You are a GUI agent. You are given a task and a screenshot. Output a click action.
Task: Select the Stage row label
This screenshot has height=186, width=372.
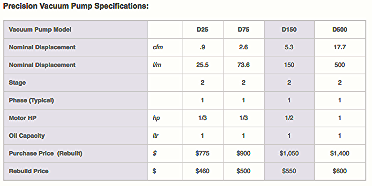point(17,83)
